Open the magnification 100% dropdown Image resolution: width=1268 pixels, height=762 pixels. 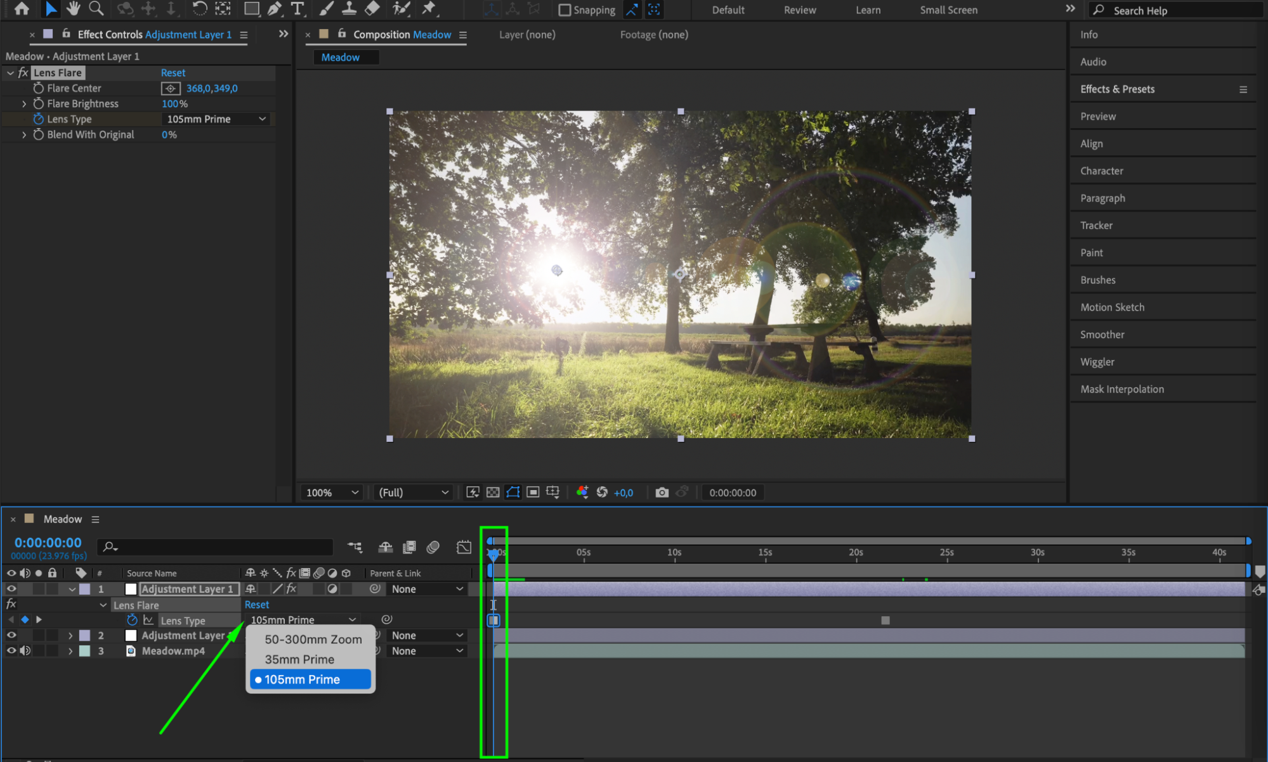pos(332,493)
